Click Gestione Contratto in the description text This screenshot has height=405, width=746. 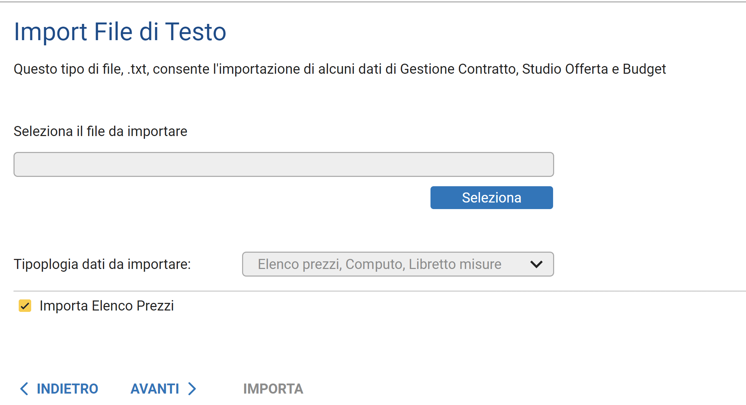(459, 69)
